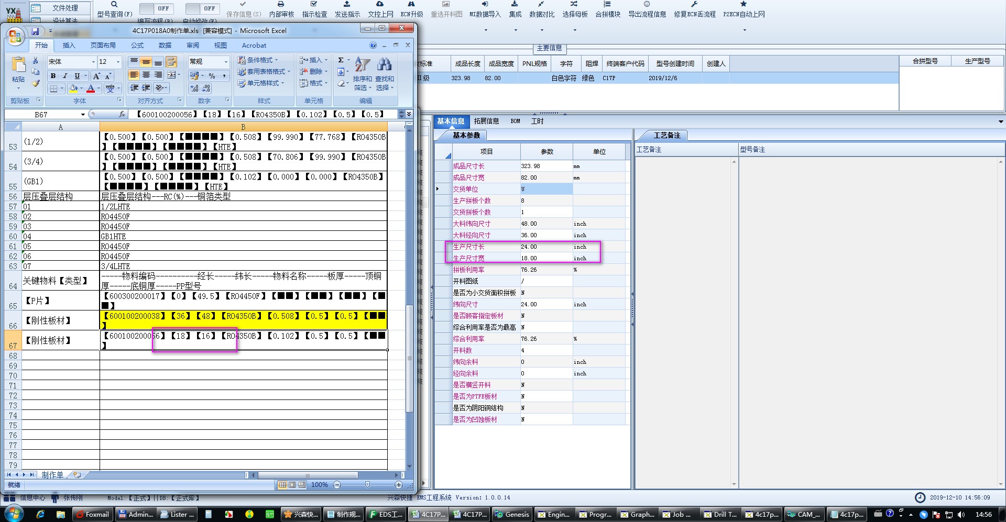Switch to the 拓展信息 tab

[486, 121]
